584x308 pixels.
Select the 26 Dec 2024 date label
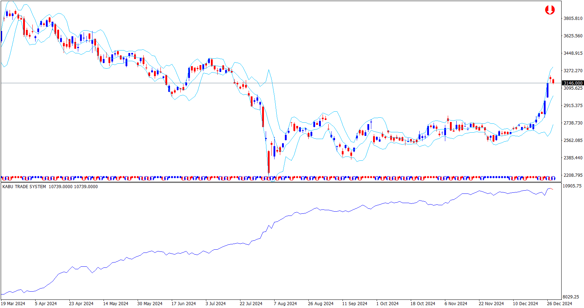click(559, 303)
